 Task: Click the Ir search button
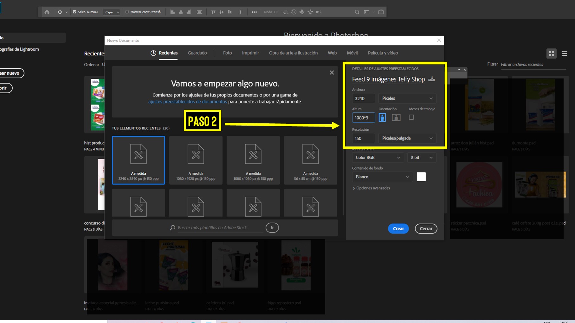tap(272, 228)
